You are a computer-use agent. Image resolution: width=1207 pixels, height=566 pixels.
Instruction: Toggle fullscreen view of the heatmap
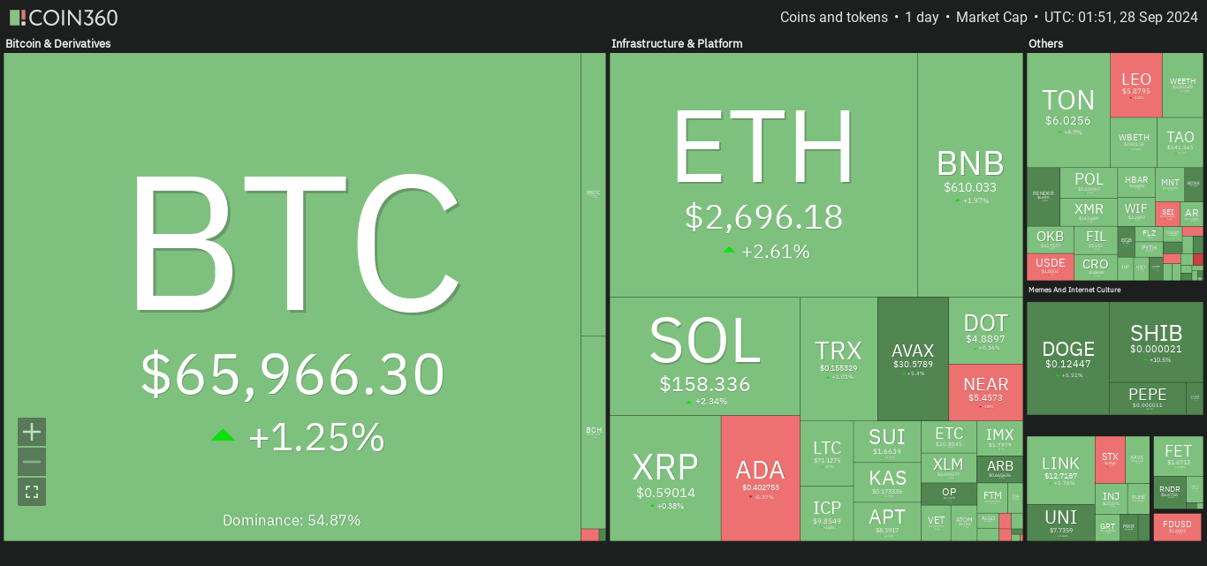[32, 492]
